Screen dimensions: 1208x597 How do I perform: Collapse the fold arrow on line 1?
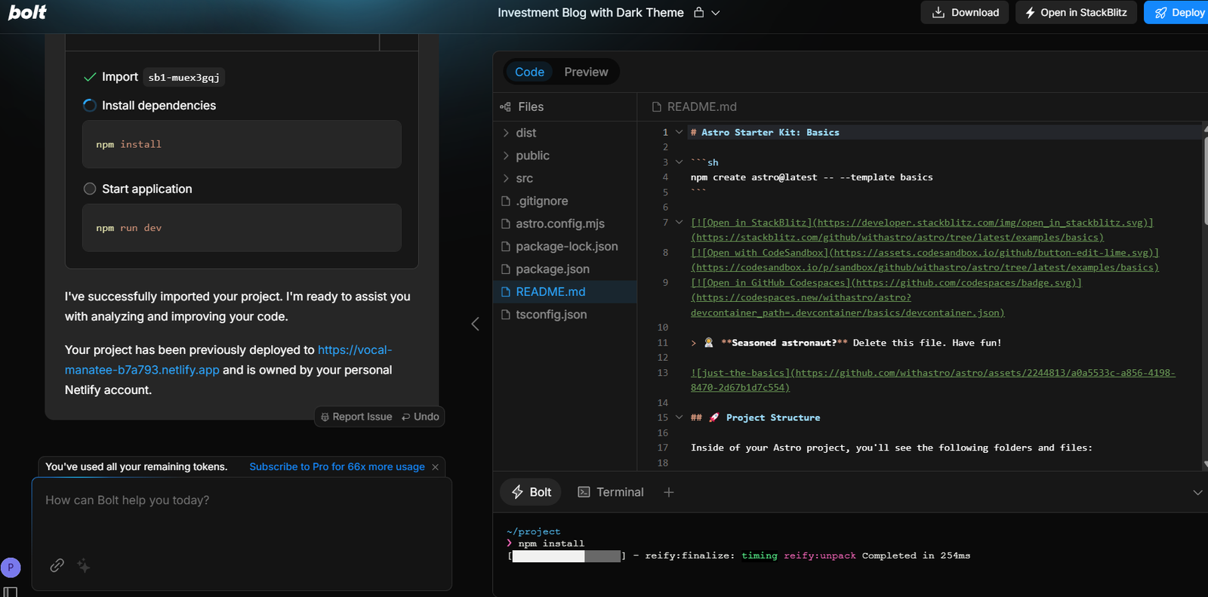pos(679,132)
